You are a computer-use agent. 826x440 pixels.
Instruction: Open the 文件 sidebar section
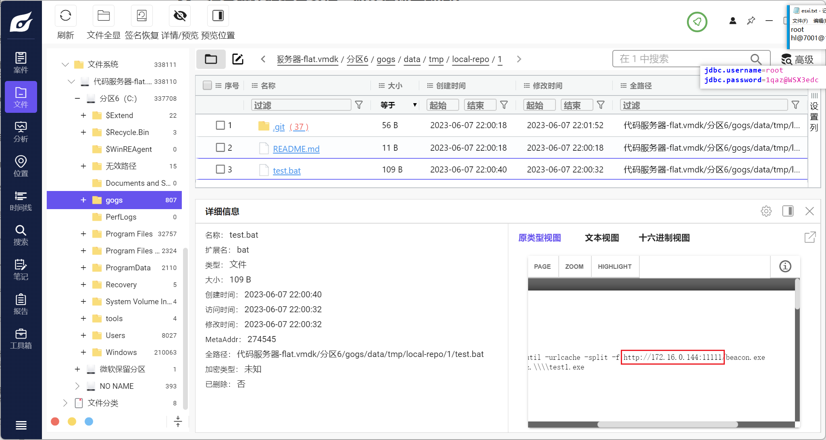click(21, 97)
